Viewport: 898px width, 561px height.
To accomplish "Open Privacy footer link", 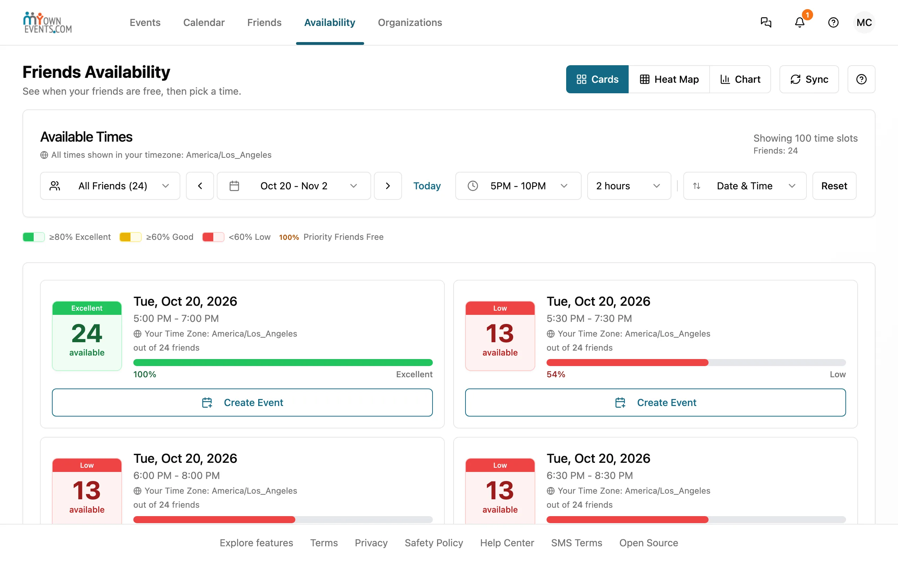I will [371, 542].
